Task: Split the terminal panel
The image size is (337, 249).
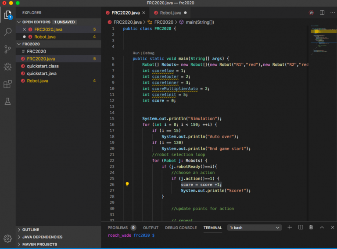Action: [301, 228]
